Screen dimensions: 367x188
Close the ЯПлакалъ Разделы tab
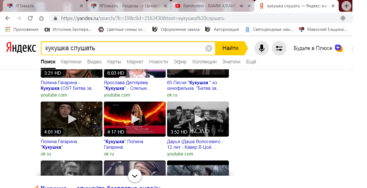pos(165,6)
